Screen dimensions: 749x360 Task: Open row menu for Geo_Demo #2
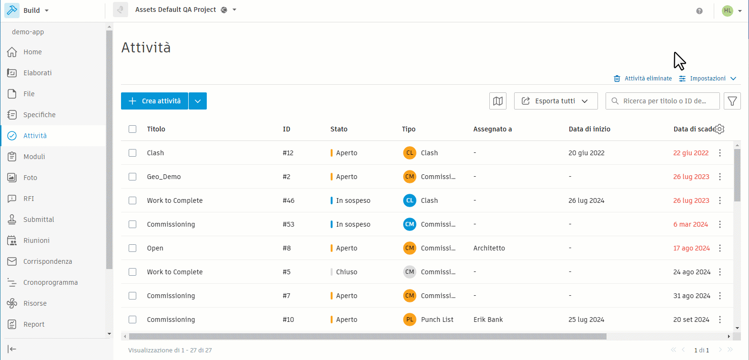click(720, 177)
